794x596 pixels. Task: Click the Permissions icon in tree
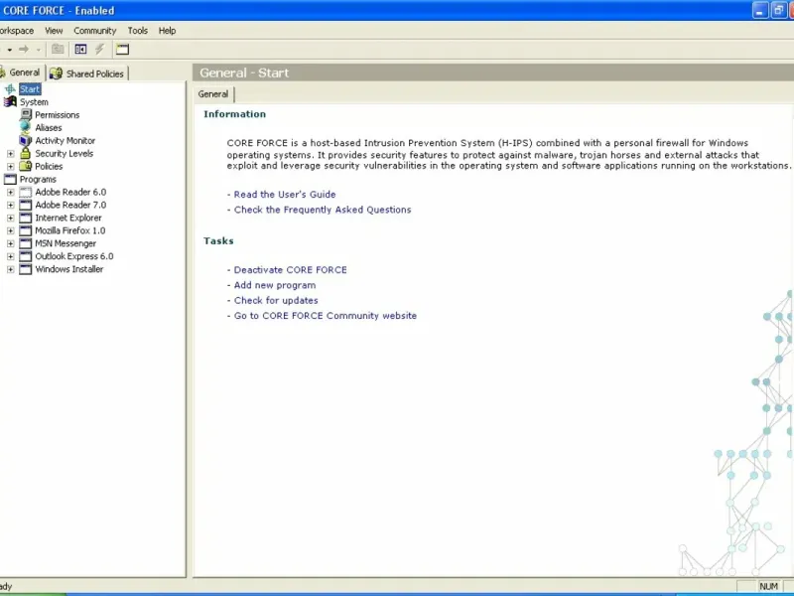click(x=26, y=114)
